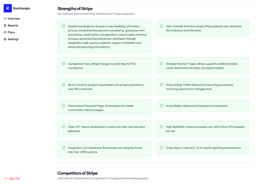The width and height of the screenshot is (263, 184).
Task: Click the Sign Out arrow icon
Action: 6,178
